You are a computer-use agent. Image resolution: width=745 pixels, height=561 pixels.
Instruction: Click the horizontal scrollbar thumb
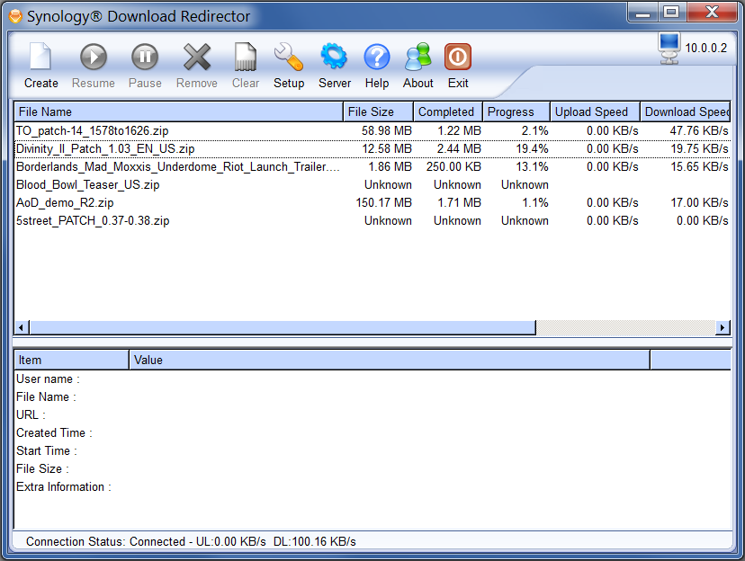pos(283,327)
